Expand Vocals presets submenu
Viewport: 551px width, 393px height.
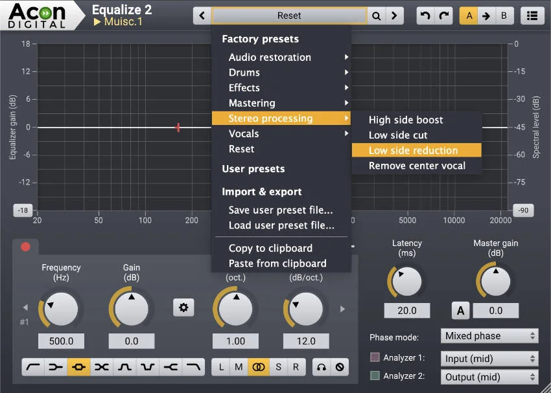(281, 133)
